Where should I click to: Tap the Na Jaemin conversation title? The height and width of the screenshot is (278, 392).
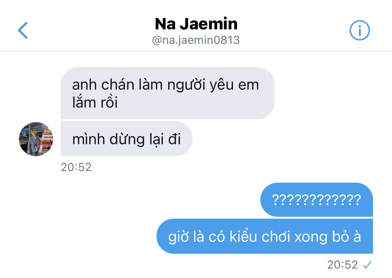coord(196,24)
